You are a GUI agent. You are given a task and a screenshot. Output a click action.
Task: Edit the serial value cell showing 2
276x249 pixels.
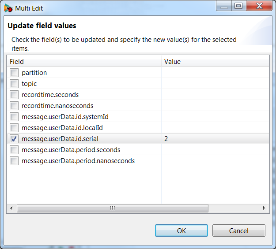(x=215, y=139)
